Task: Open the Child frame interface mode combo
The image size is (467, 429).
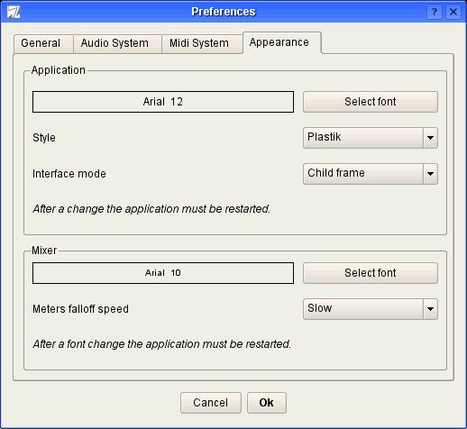Action: (x=371, y=174)
